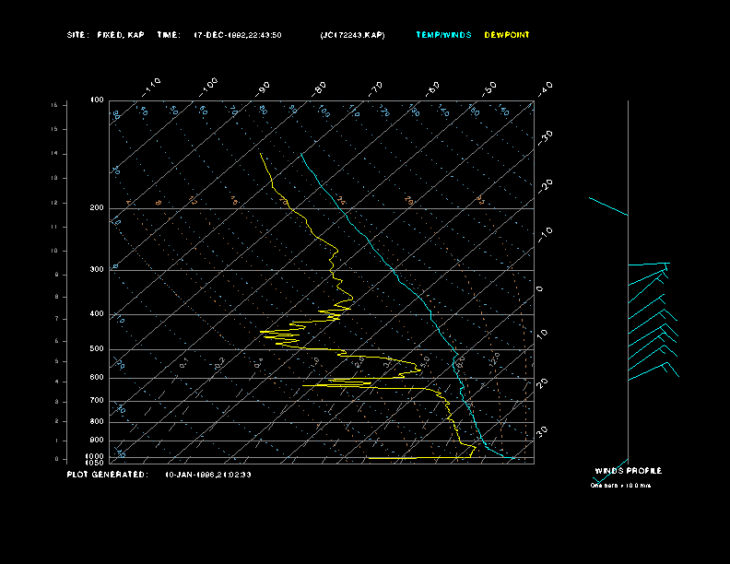Click the 200 pressure level label
Image resolution: width=730 pixels, height=564 pixels.
[97, 208]
